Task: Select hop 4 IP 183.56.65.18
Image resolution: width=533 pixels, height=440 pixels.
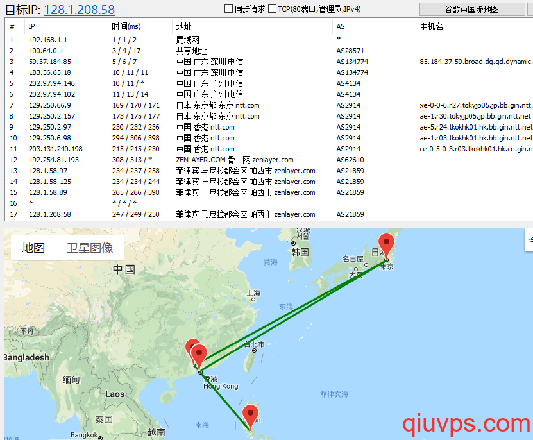Action: pos(50,72)
